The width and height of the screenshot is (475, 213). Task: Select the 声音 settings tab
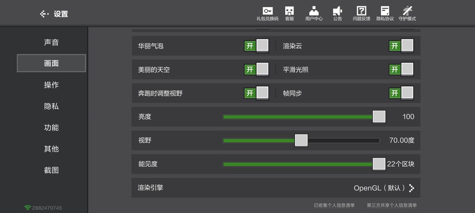coord(51,42)
